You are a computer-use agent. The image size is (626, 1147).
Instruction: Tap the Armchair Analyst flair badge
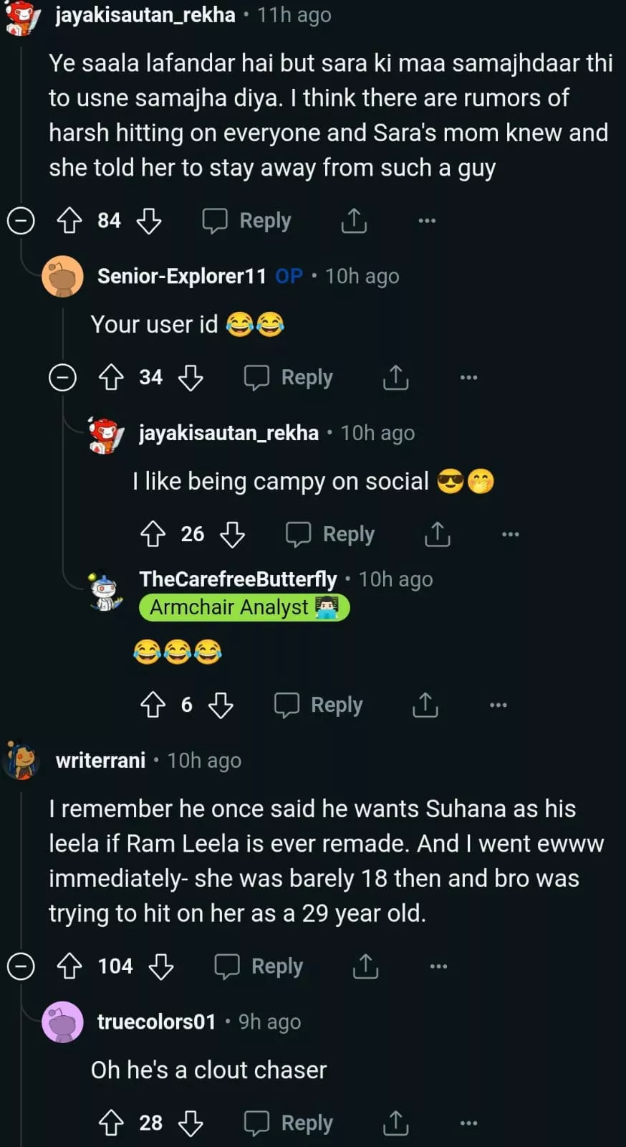244,608
